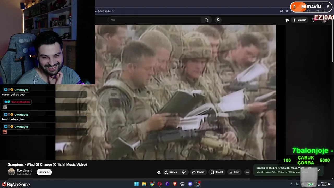Like the video (5,8 Mn)

[170, 172]
